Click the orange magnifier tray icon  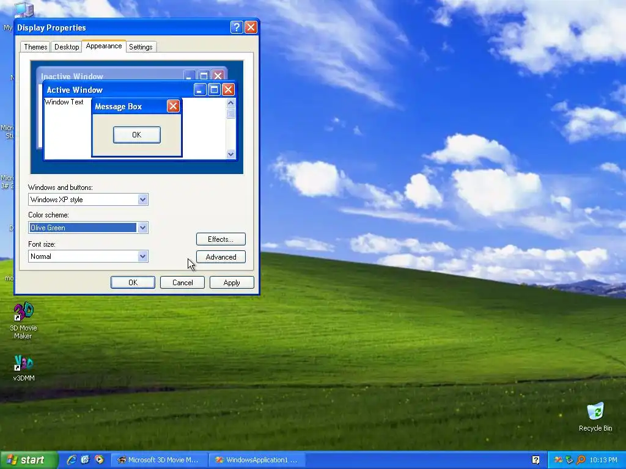pos(581,460)
